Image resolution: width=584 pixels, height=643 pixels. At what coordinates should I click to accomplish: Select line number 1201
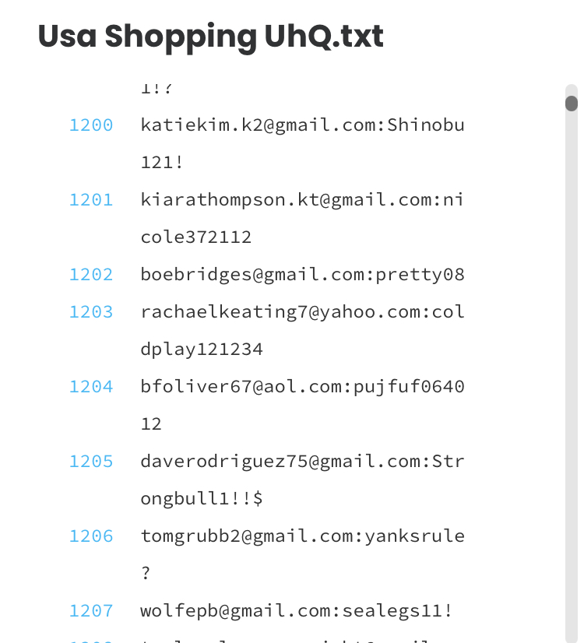[x=91, y=200]
